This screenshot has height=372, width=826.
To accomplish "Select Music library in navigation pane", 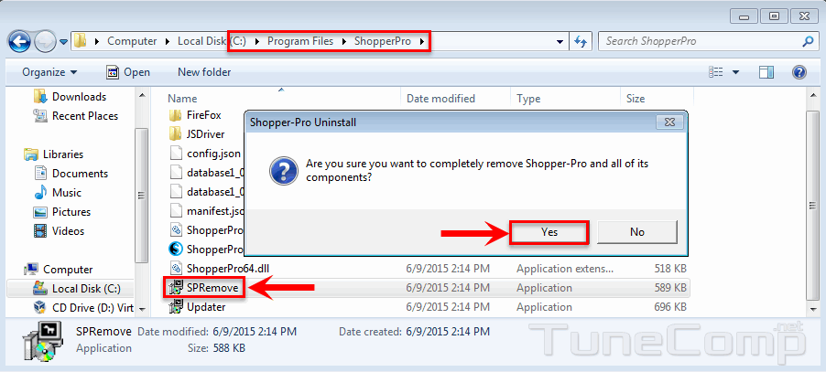I will pyautogui.click(x=66, y=192).
